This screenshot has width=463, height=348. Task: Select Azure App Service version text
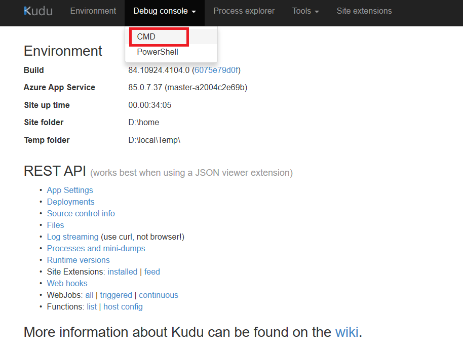coord(188,87)
